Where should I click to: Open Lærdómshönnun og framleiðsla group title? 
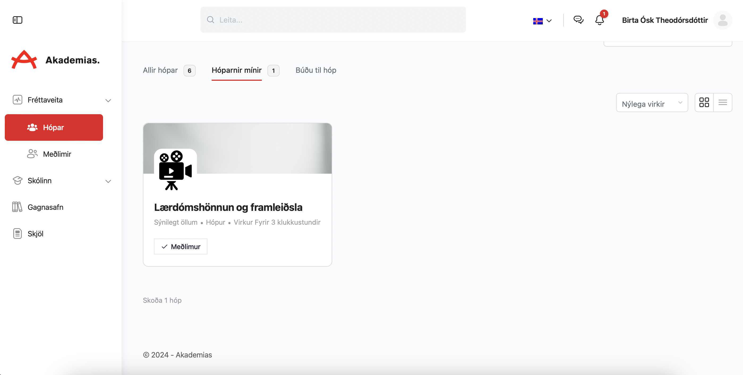pyautogui.click(x=228, y=207)
